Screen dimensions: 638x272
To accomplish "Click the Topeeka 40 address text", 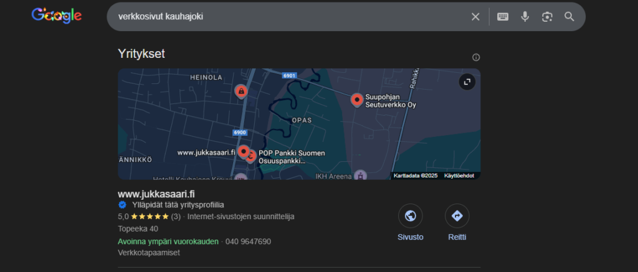I will 138,229.
